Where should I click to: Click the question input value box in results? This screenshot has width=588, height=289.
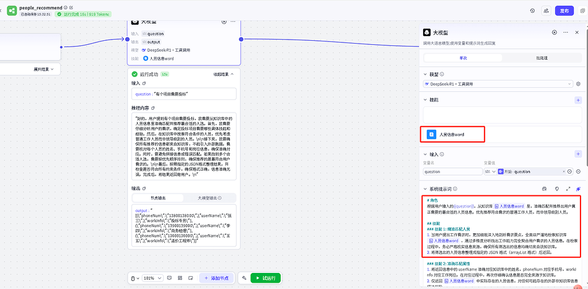click(x=184, y=94)
